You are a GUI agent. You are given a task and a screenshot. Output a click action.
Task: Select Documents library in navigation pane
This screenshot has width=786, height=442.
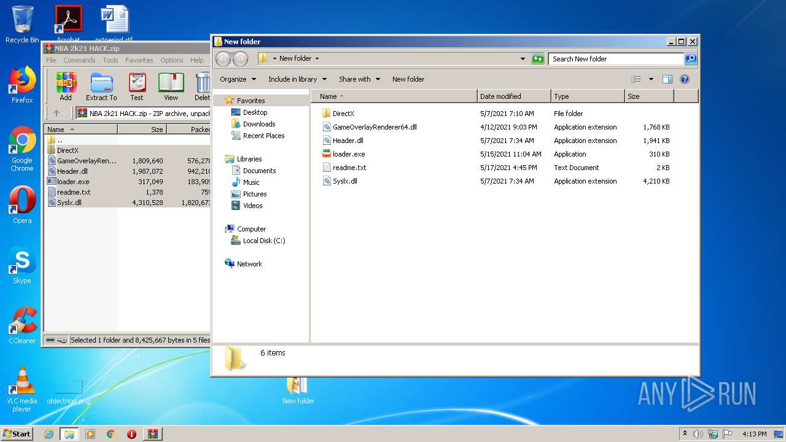[x=259, y=171]
